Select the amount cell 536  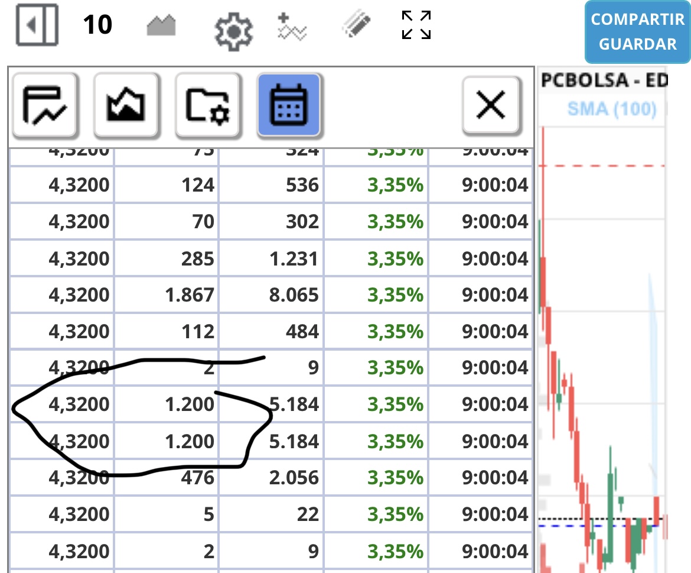272,185
